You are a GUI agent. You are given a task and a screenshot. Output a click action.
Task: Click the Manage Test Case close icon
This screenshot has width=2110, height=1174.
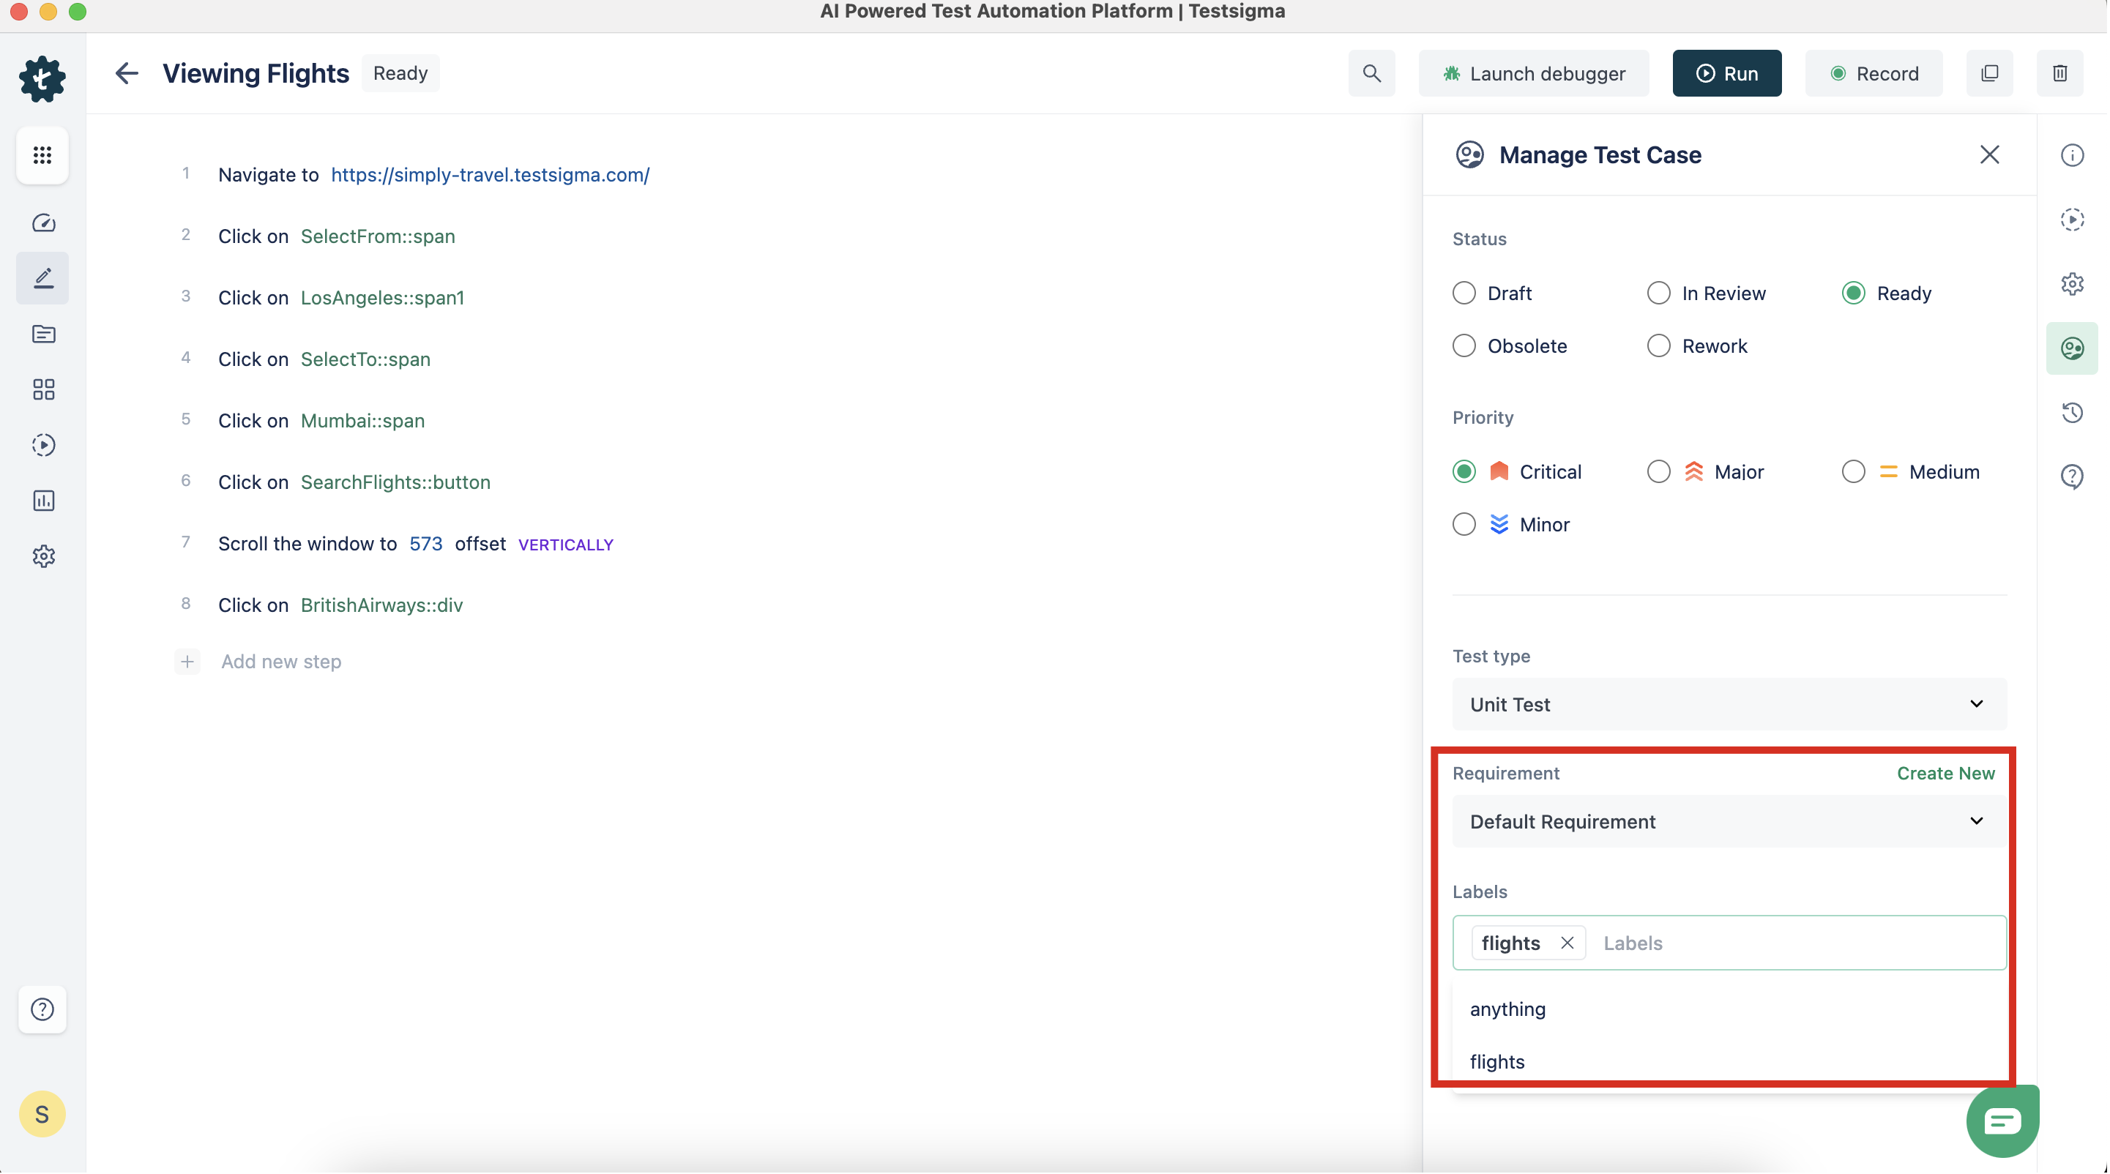(x=1990, y=154)
